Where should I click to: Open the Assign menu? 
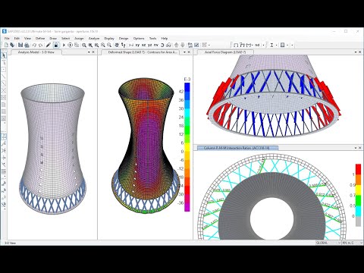point(79,39)
